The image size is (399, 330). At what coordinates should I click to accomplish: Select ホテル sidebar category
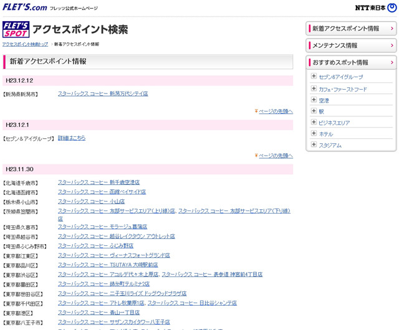tap(326, 134)
